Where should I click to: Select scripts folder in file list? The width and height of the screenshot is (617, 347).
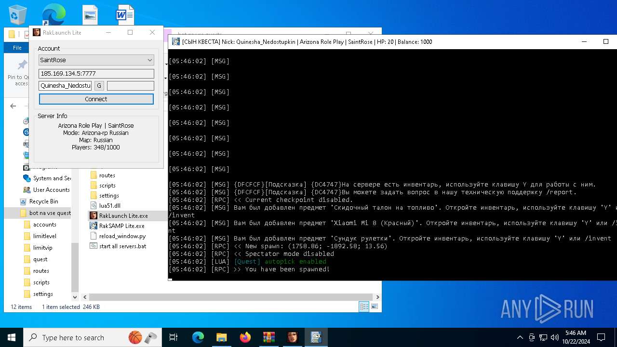[x=107, y=186]
